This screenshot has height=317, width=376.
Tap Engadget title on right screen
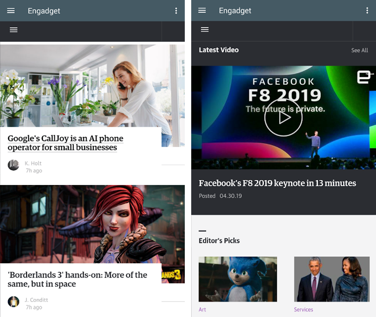click(x=235, y=11)
